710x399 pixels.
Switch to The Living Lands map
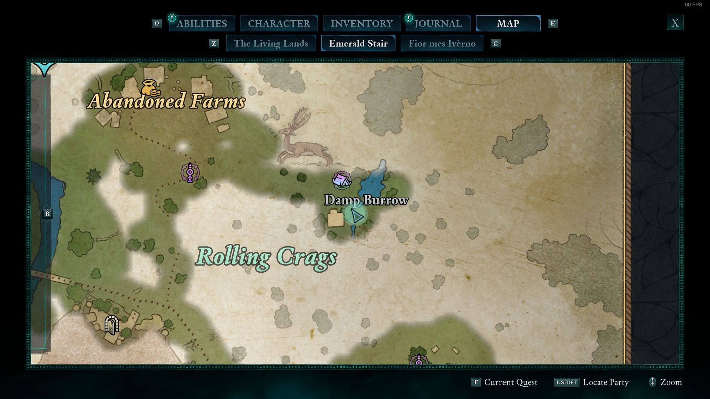[271, 43]
